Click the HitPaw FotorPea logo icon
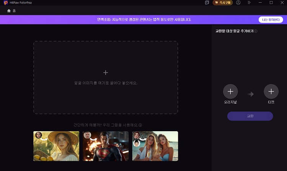The image size is (287, 171). coord(6,3)
